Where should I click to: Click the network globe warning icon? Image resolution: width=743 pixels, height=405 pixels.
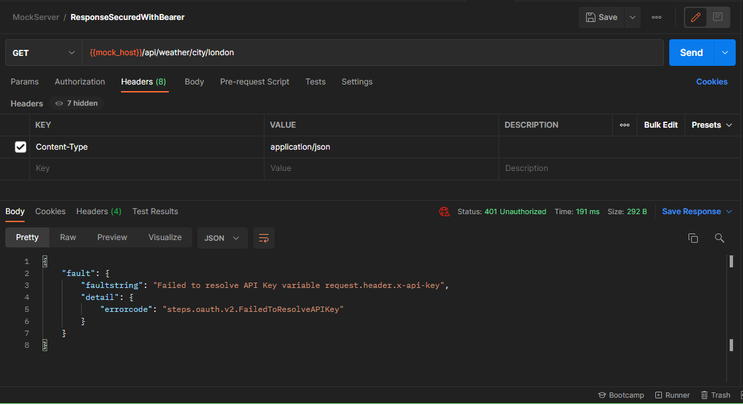point(444,212)
